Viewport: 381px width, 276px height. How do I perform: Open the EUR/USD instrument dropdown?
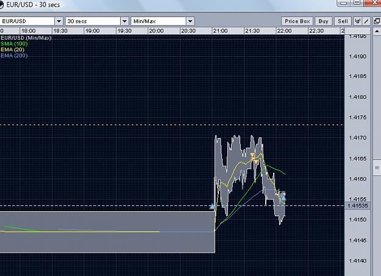tap(59, 21)
